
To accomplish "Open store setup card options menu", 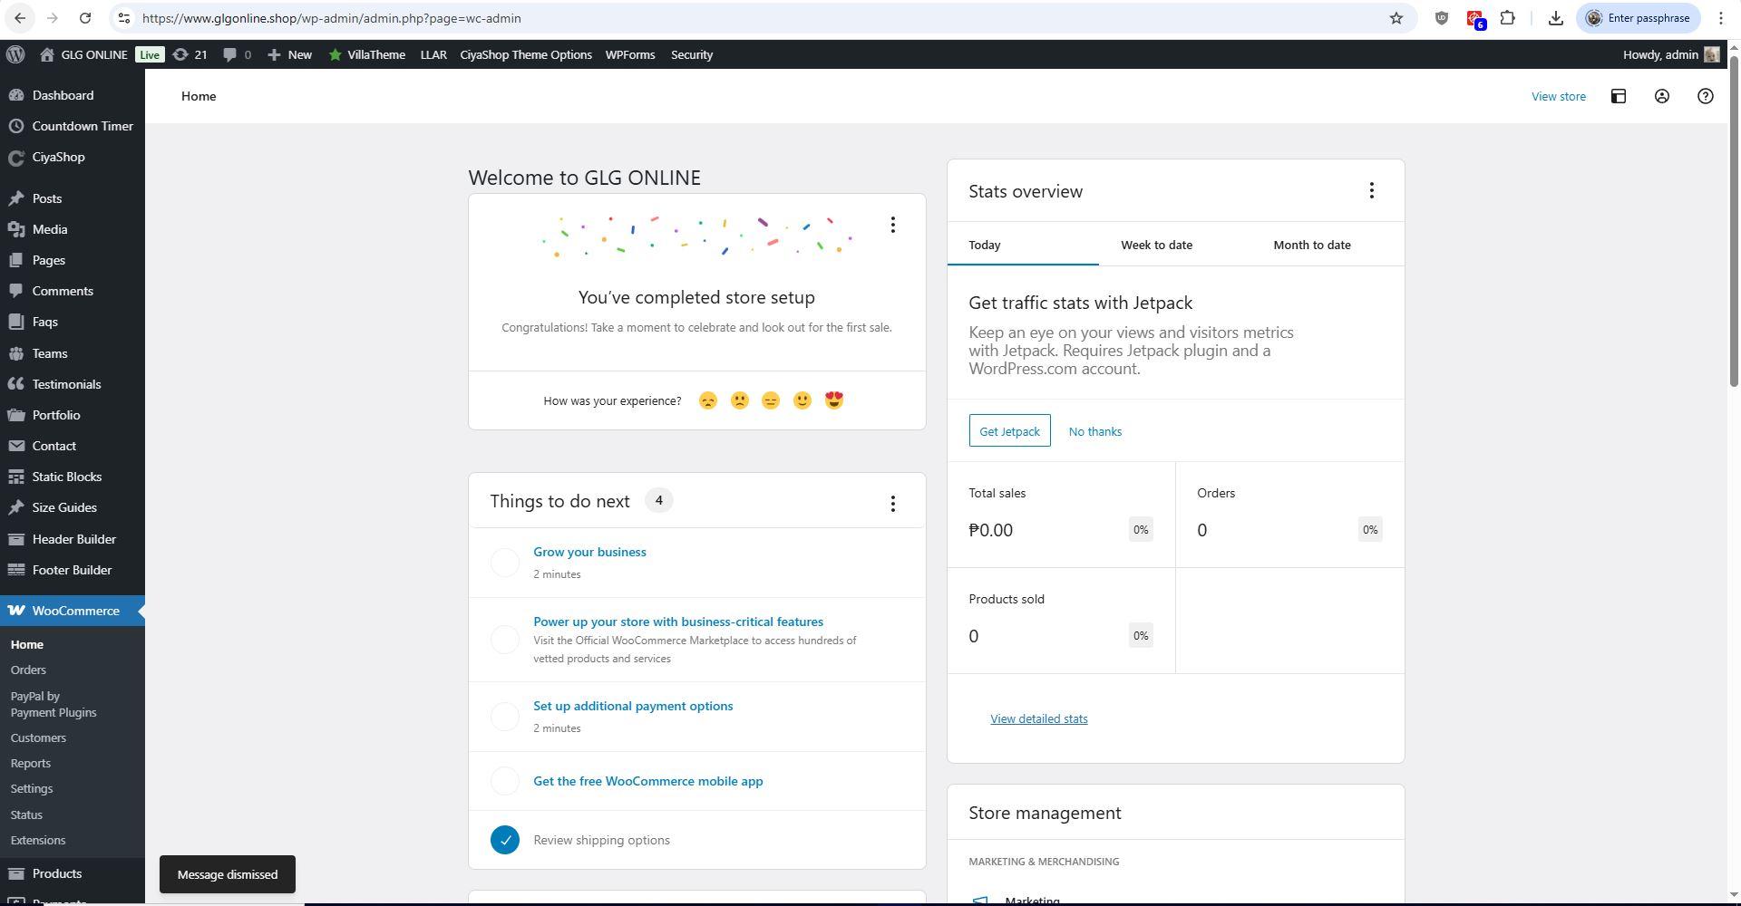I will coord(892,225).
